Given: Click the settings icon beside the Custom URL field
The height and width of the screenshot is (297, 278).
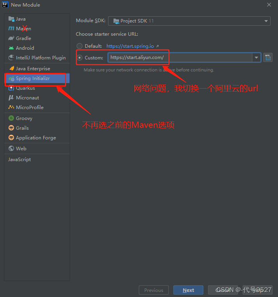Looking at the screenshot, I should point(268,57).
